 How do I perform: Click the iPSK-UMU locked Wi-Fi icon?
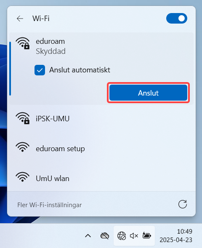tap(23, 118)
